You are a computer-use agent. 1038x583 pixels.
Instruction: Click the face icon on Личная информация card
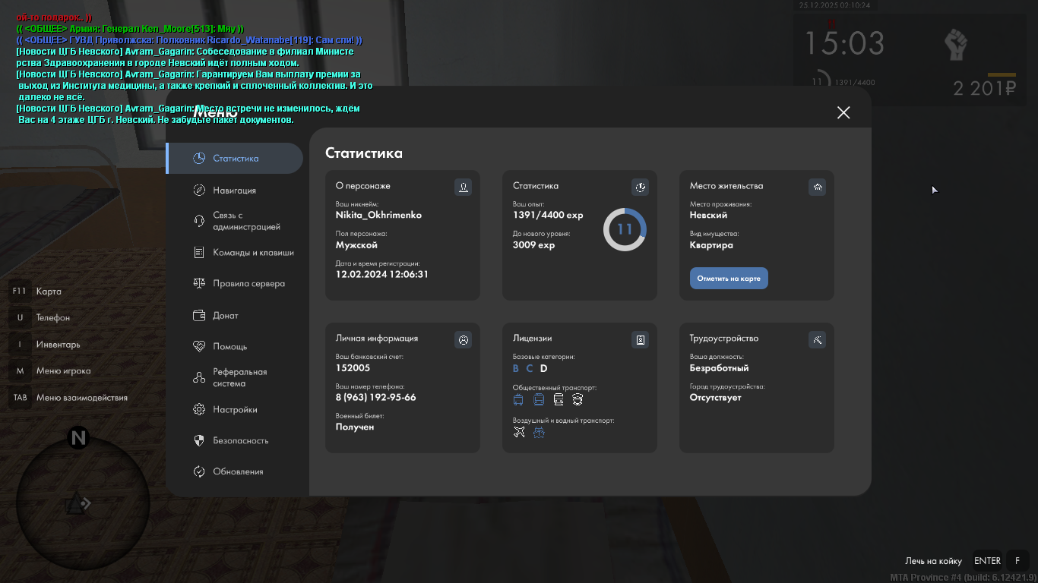463,340
